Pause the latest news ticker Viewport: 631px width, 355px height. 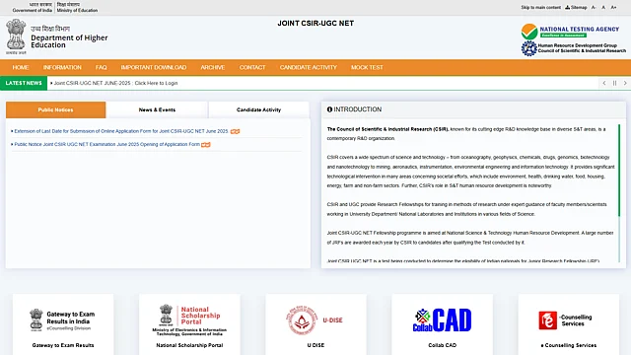tap(614, 83)
